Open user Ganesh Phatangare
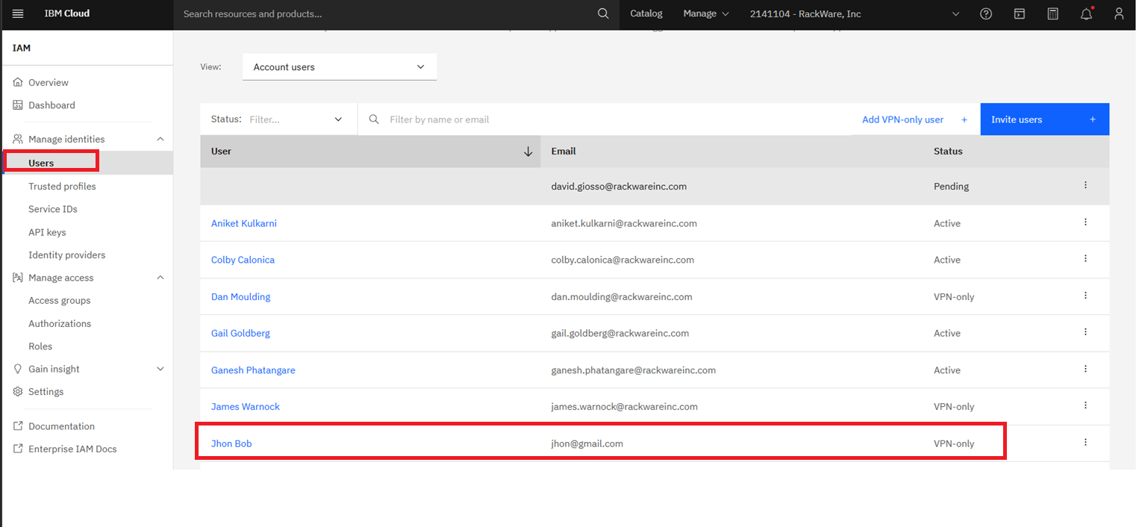 click(x=253, y=370)
